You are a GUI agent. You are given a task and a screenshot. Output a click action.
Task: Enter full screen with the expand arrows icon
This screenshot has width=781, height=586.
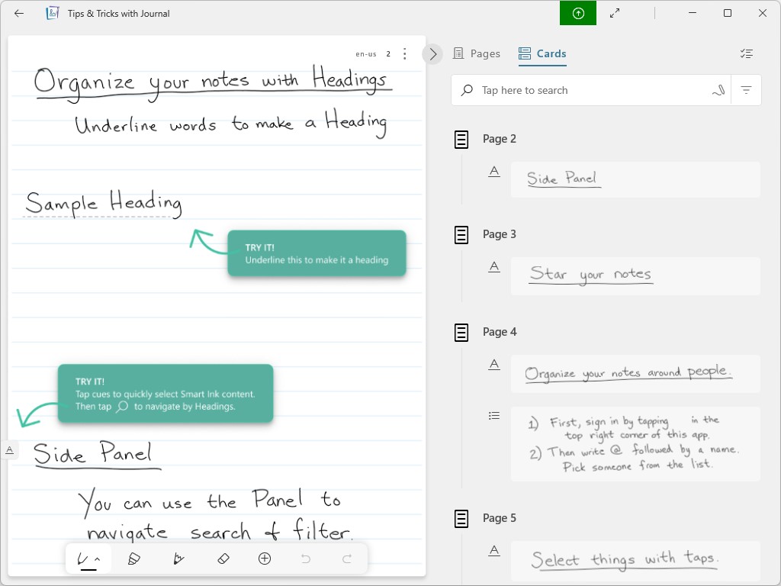point(615,14)
